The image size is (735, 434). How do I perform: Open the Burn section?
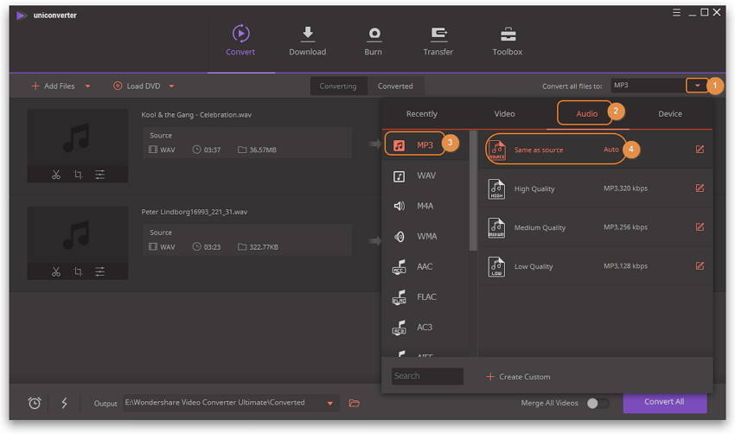pos(374,41)
